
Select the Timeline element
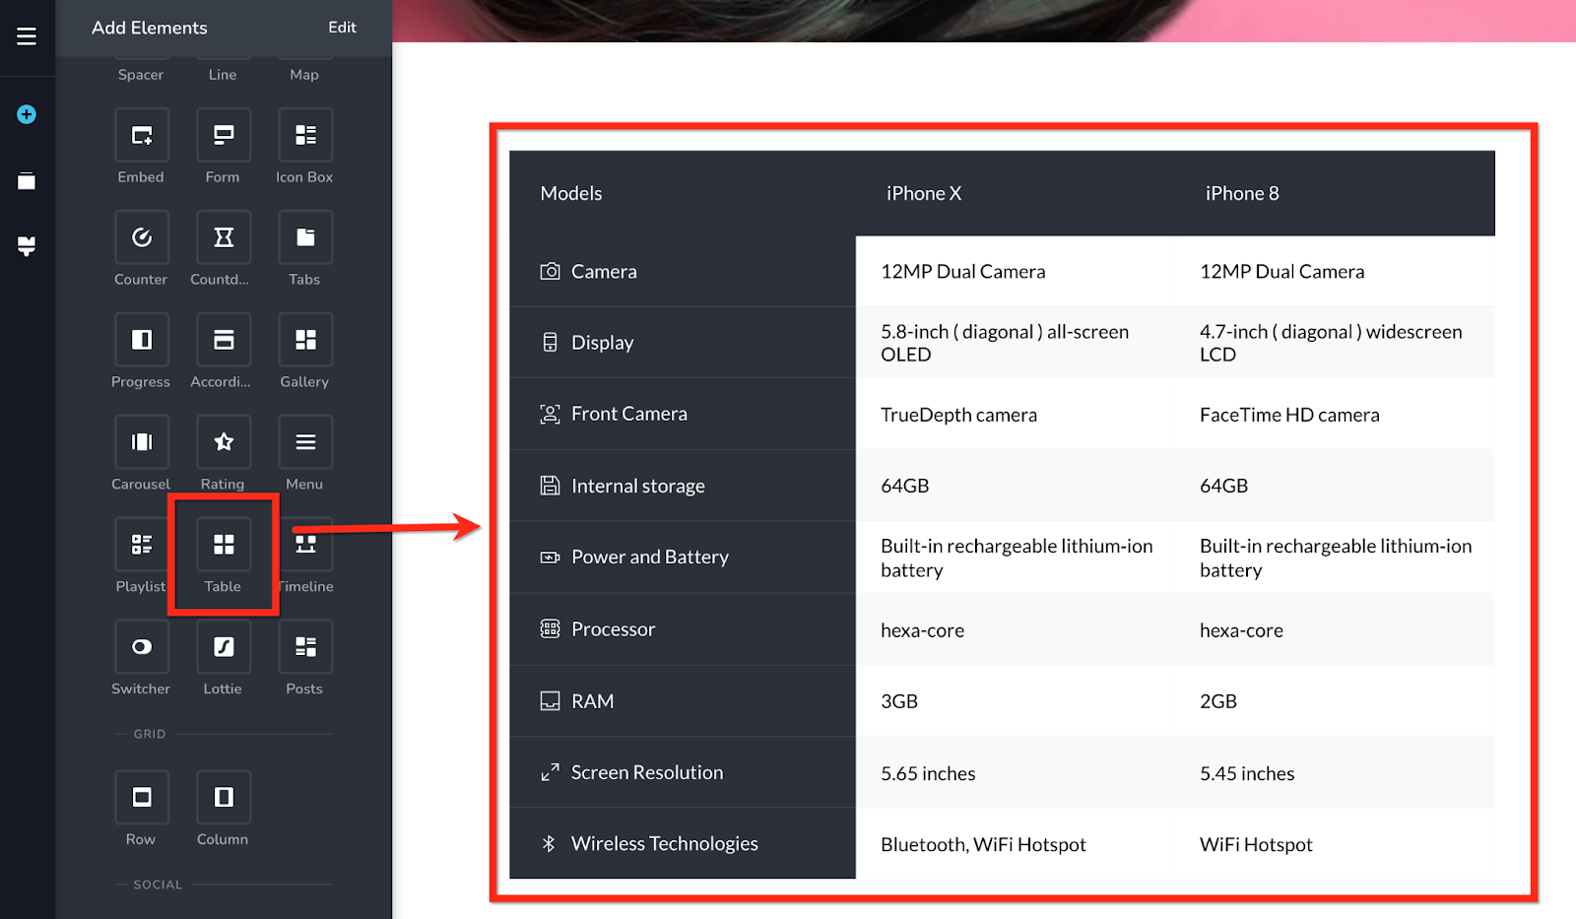[x=305, y=545]
